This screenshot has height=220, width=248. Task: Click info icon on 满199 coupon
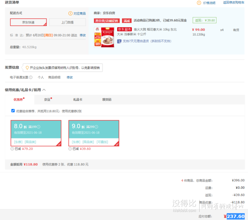39,127
